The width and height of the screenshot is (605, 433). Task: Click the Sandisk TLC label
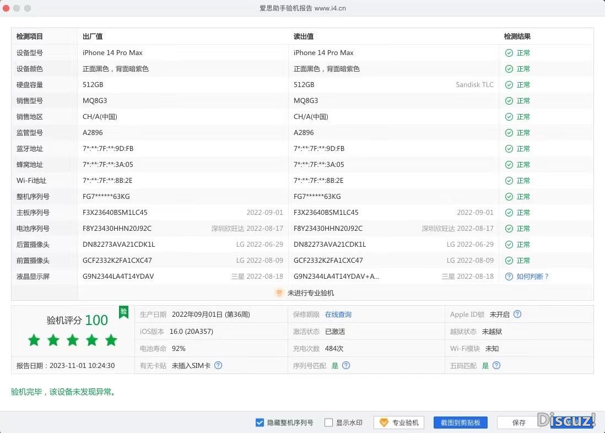(474, 84)
